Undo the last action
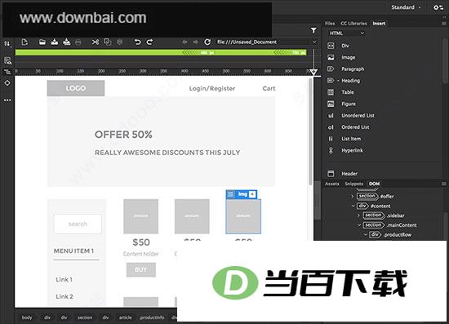This screenshot has height=324, width=449. pyautogui.click(x=138, y=42)
